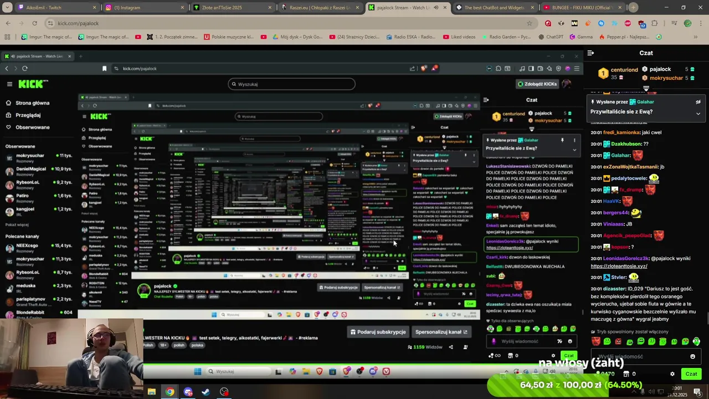Select Patiro channel in streamed sidebar
This screenshot has height=399, width=709.
coord(38,198)
